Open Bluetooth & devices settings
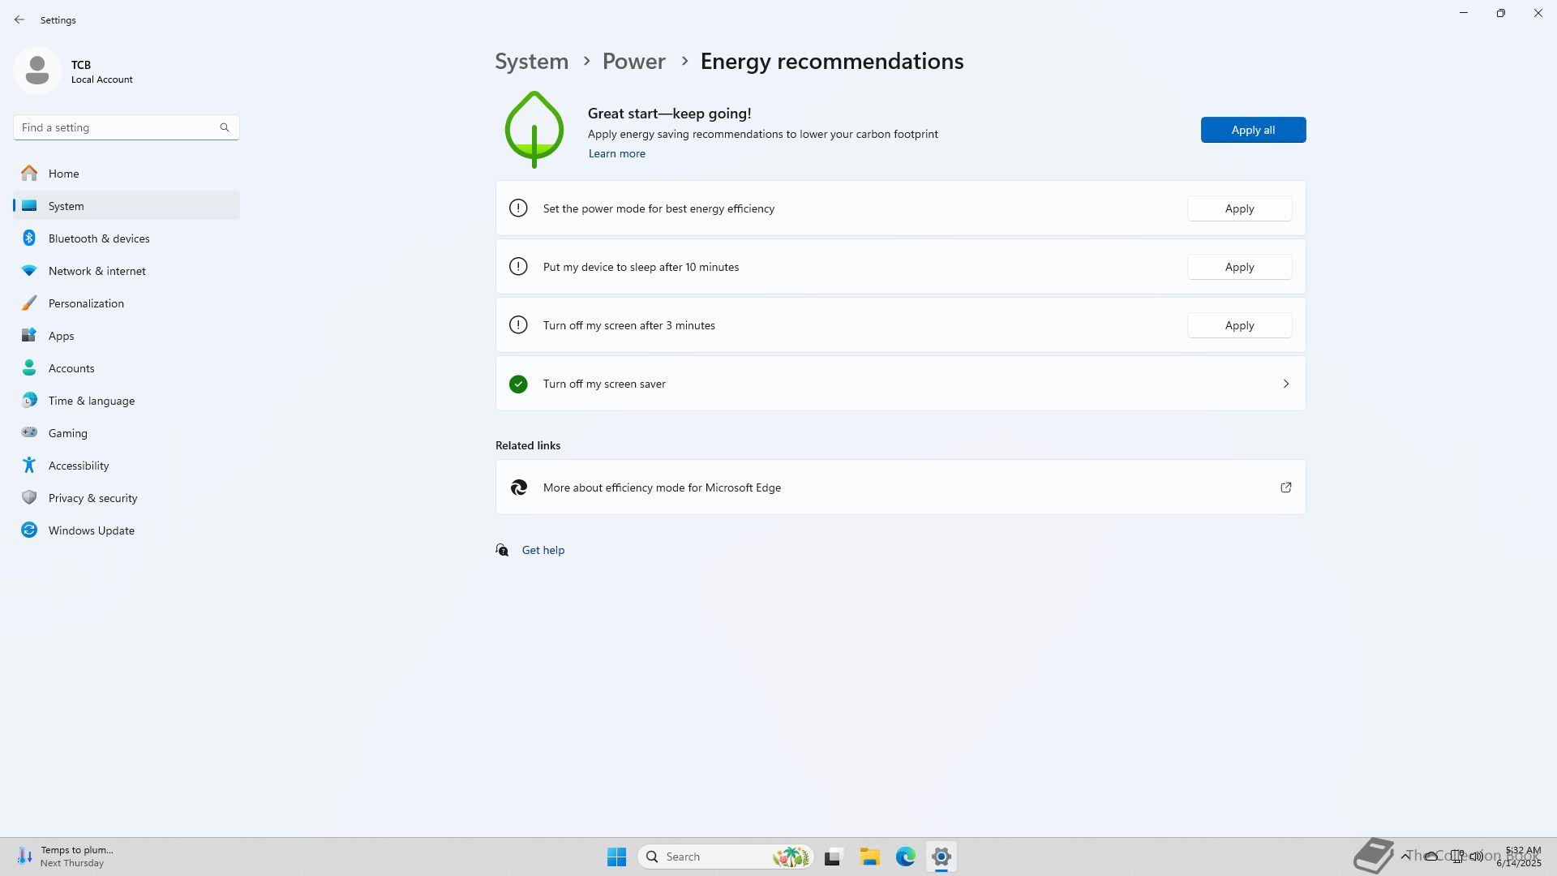 pyautogui.click(x=98, y=238)
